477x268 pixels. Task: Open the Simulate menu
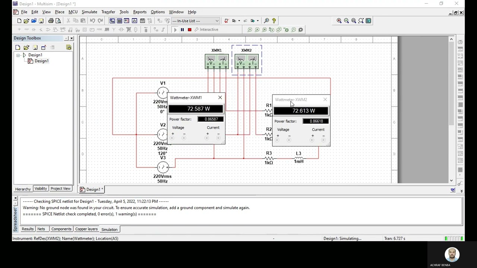click(x=89, y=12)
